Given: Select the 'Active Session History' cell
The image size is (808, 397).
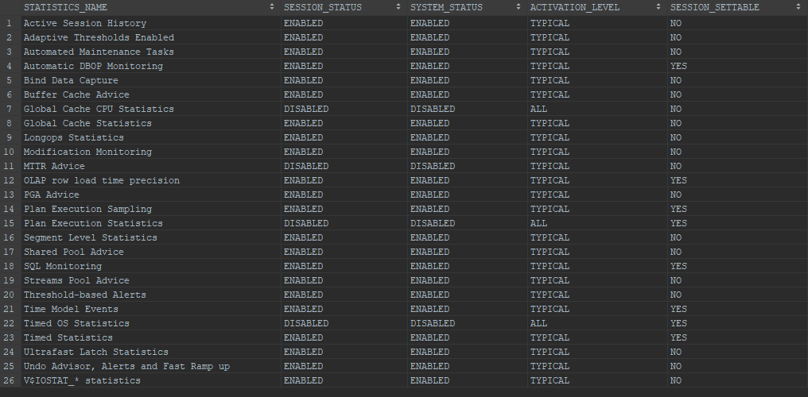Looking at the screenshot, I should [x=73, y=23].
